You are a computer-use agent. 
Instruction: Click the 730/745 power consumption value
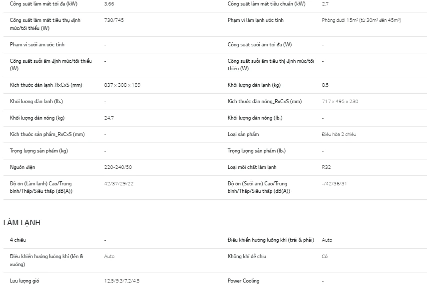pyautogui.click(x=114, y=20)
